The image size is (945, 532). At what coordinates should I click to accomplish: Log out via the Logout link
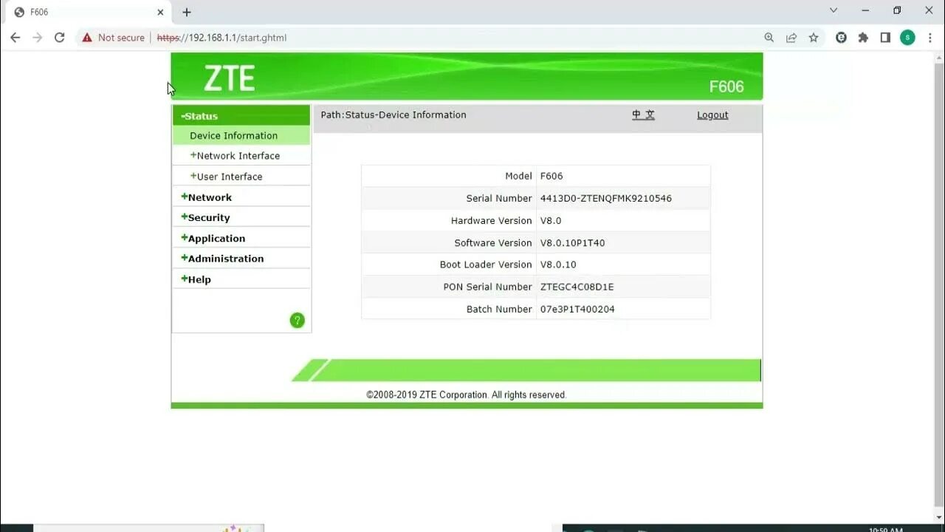point(712,115)
